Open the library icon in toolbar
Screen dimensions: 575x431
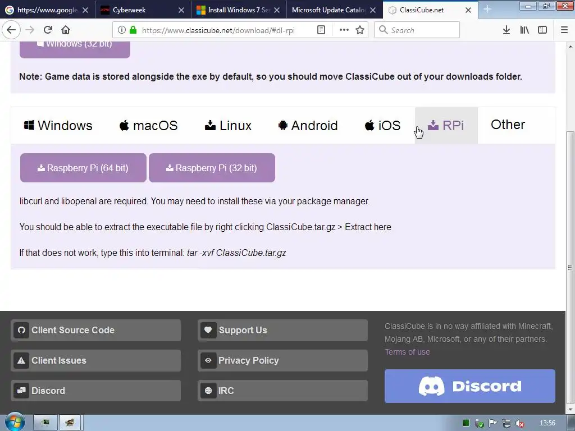pyautogui.click(x=525, y=30)
